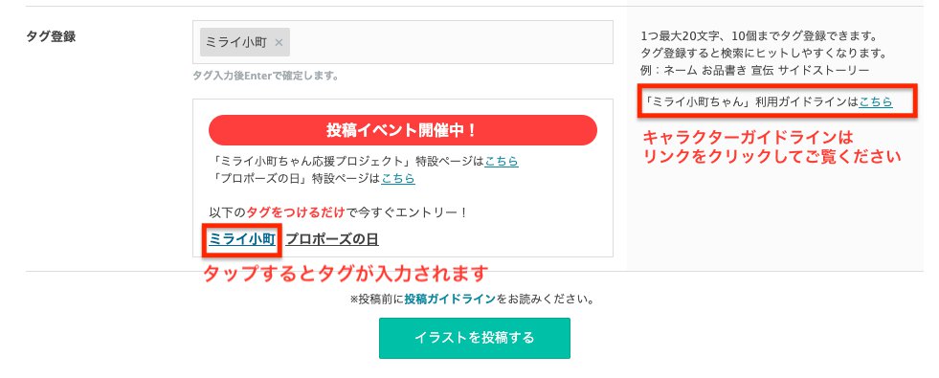Viewport: 939px width, 378px height.
Task: Open the プロポーズの日 special page こちら link
Action: coord(398,179)
